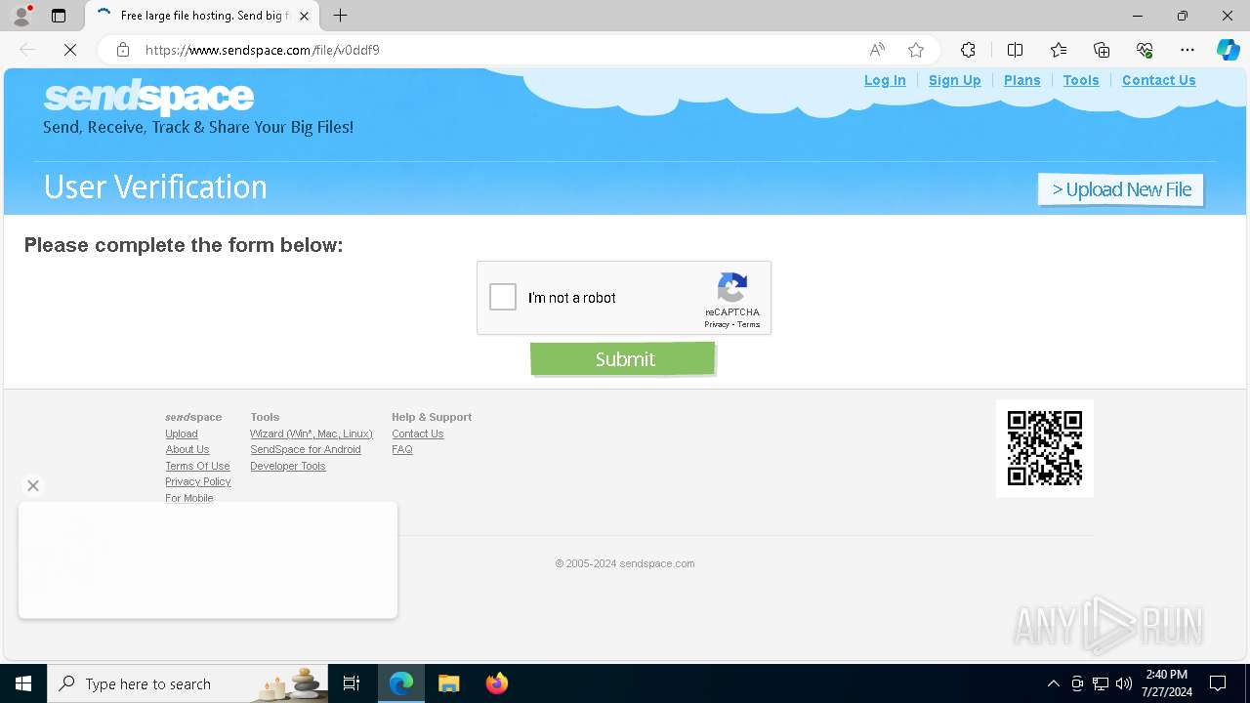Open Read aloud in the address bar
The width and height of the screenshot is (1250, 703).
tap(877, 50)
